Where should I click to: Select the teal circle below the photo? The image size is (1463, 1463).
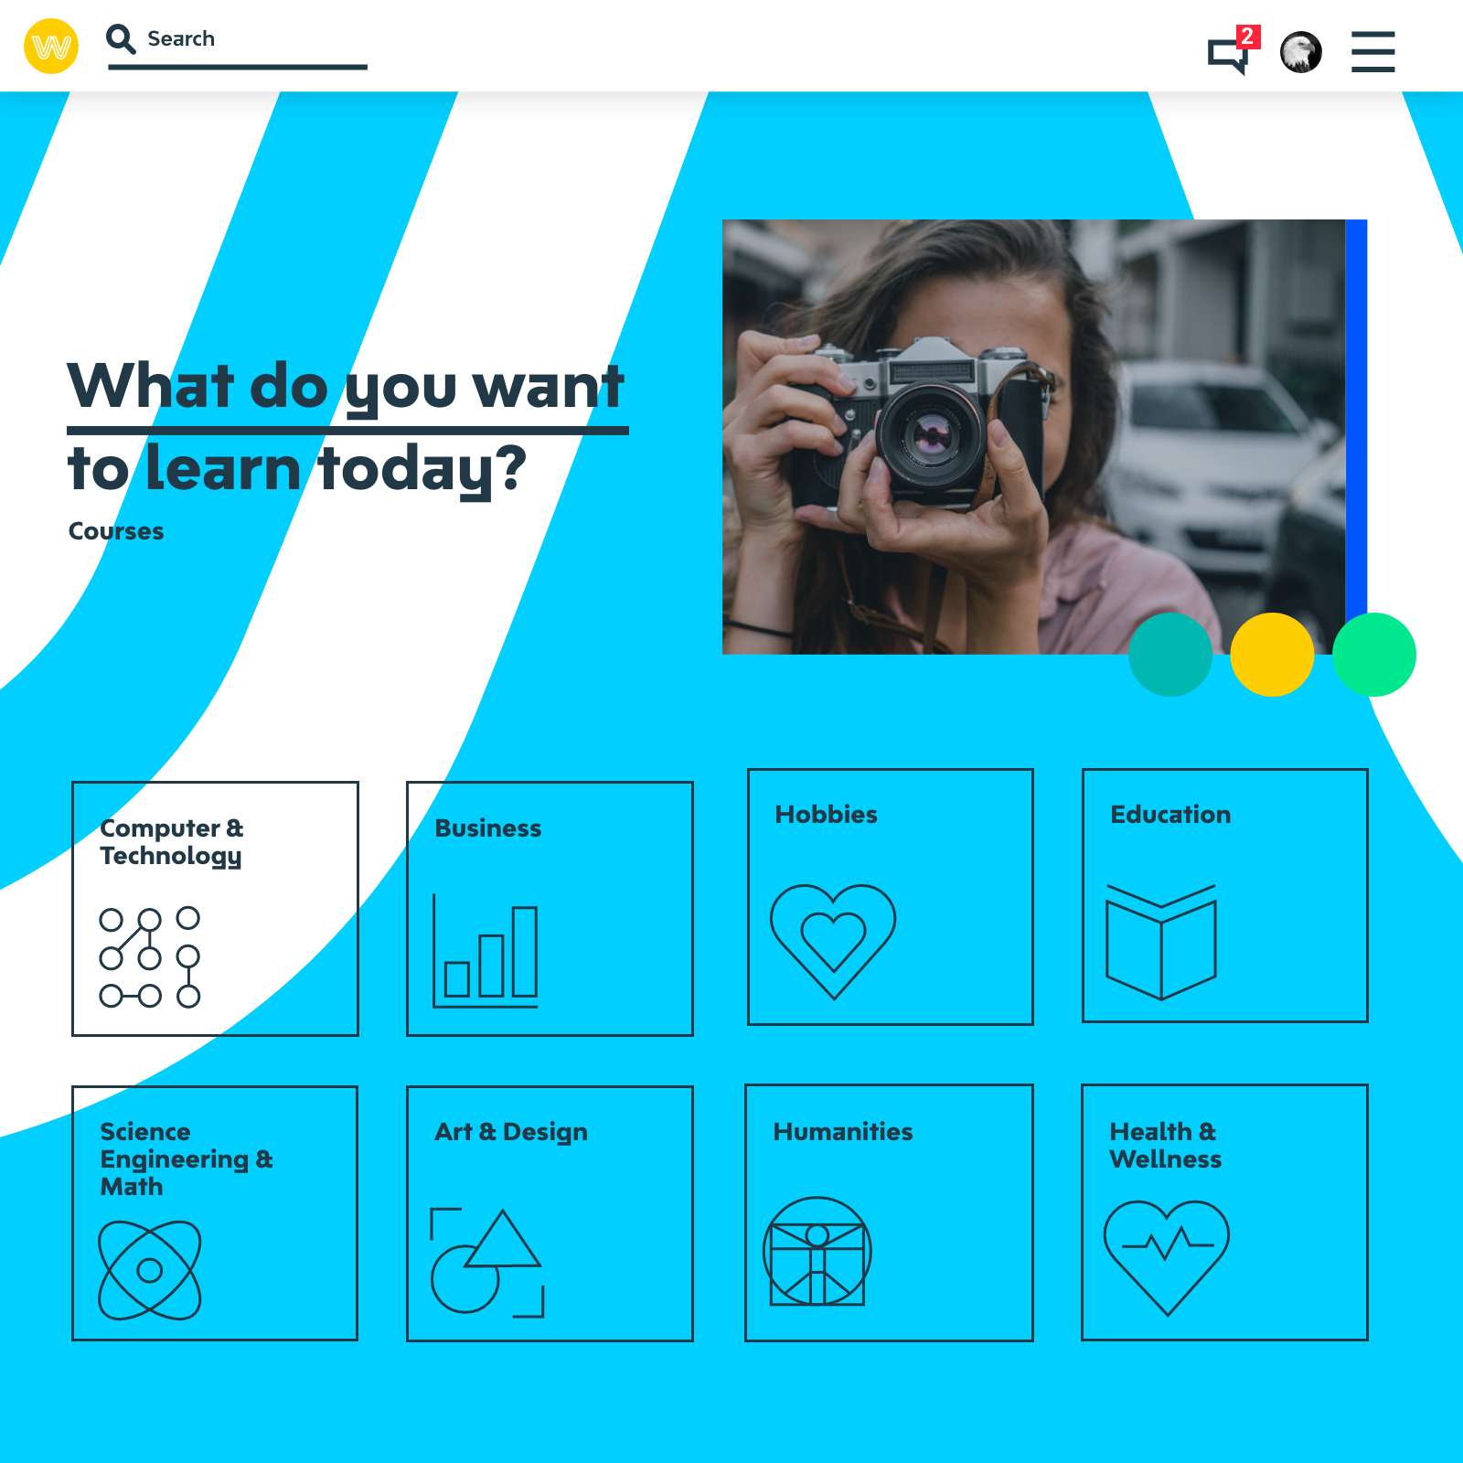(x=1170, y=655)
